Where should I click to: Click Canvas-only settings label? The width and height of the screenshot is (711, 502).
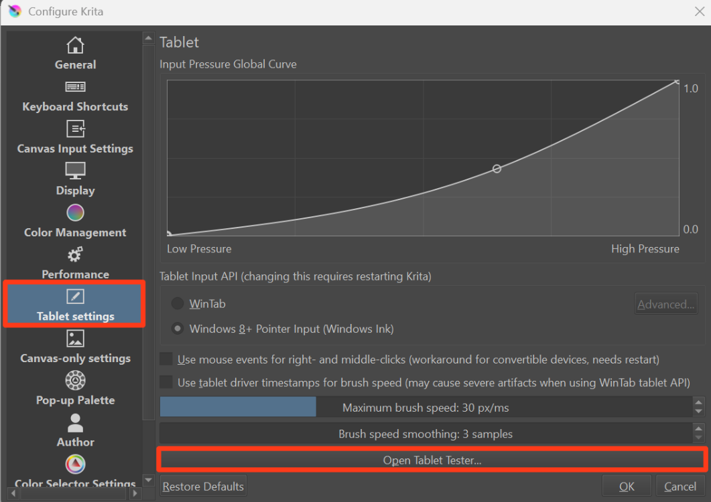(x=75, y=358)
